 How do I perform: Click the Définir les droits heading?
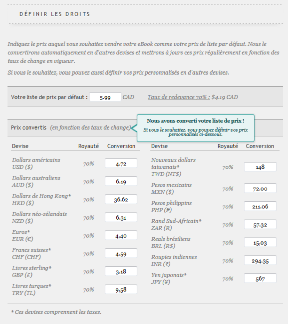tap(55, 14)
